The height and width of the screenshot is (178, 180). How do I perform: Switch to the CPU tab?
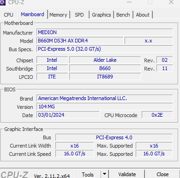coord(8,15)
